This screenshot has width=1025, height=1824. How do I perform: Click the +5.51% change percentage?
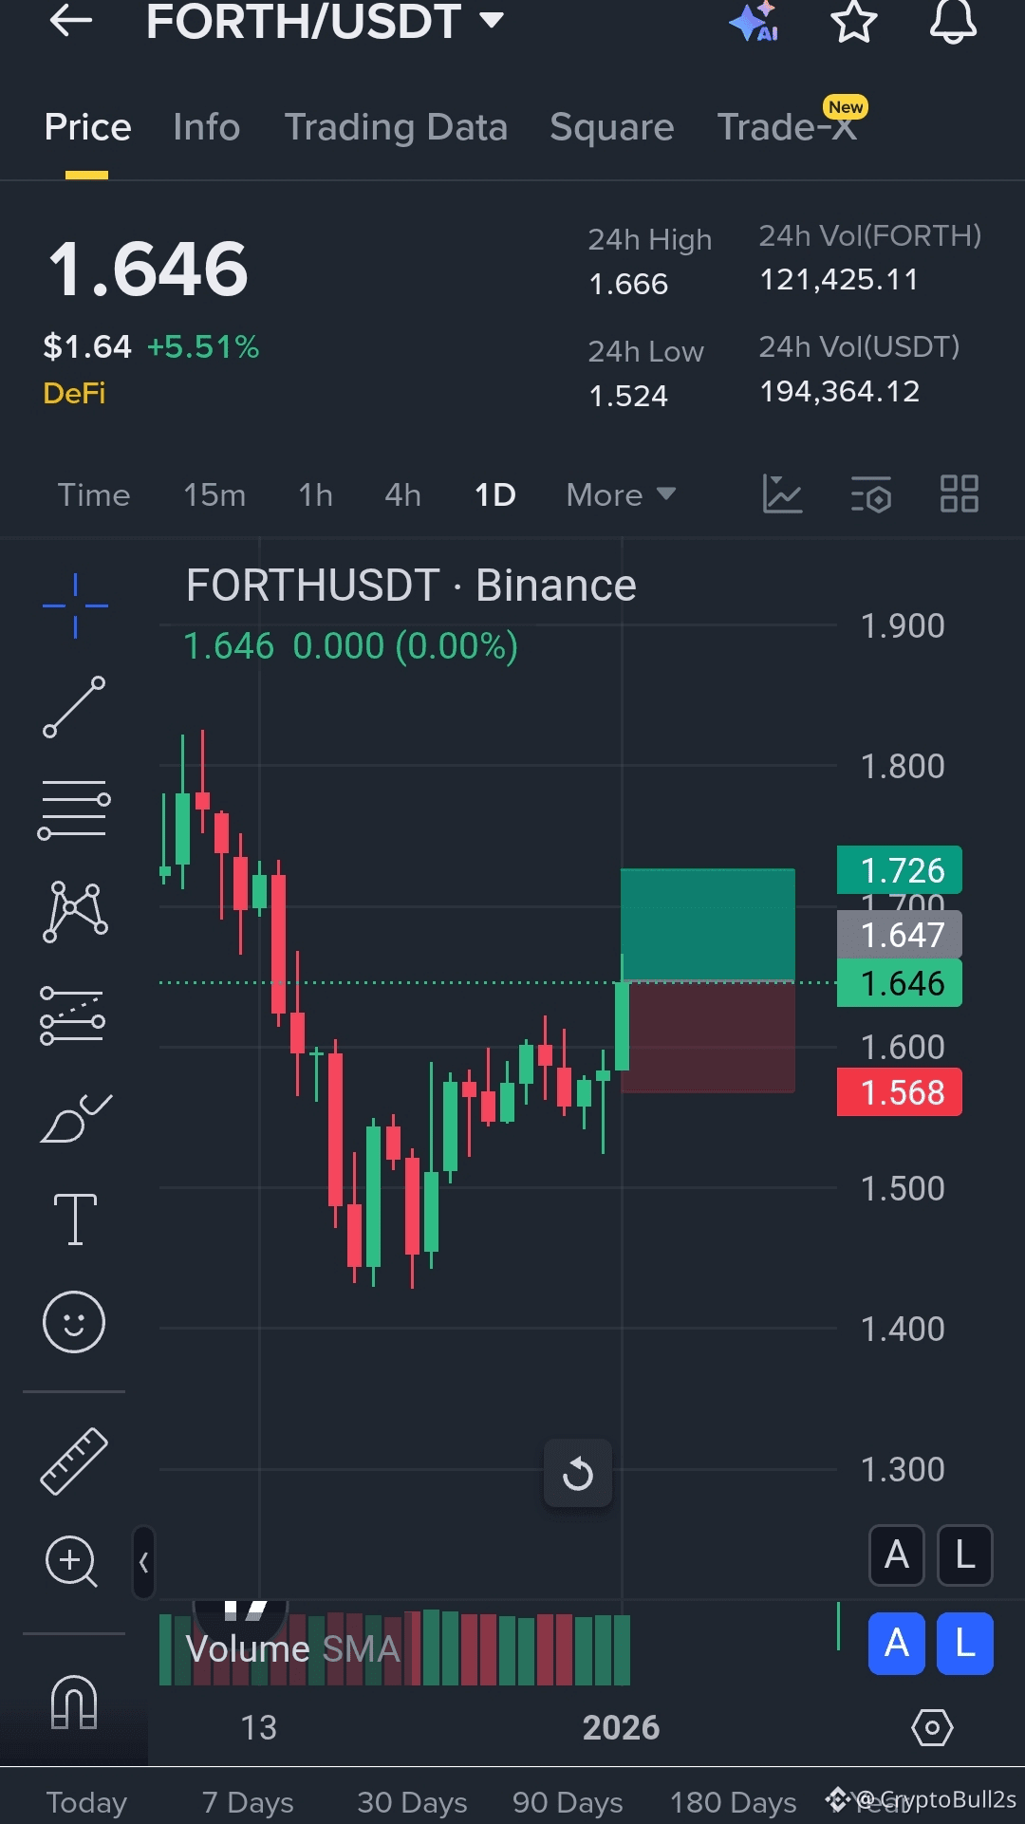point(203,346)
